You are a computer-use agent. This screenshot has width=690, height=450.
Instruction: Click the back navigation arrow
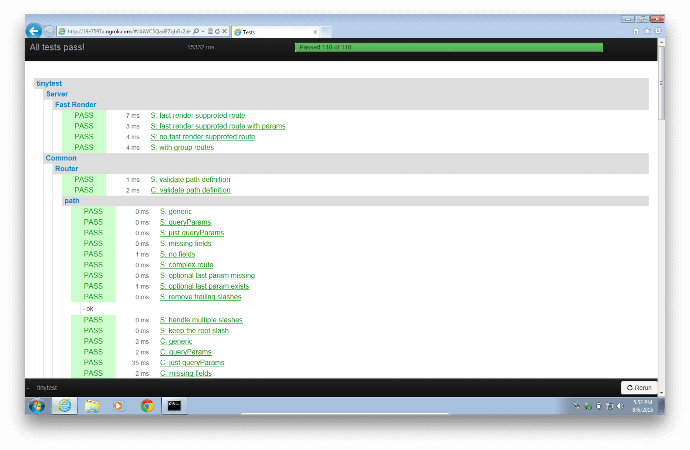point(34,31)
